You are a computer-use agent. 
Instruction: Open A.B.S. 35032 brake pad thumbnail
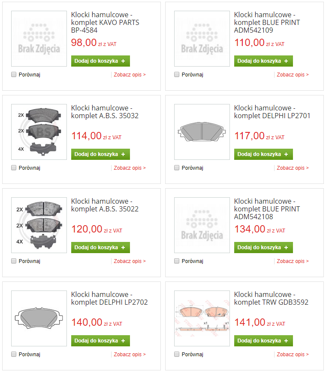click(39, 132)
